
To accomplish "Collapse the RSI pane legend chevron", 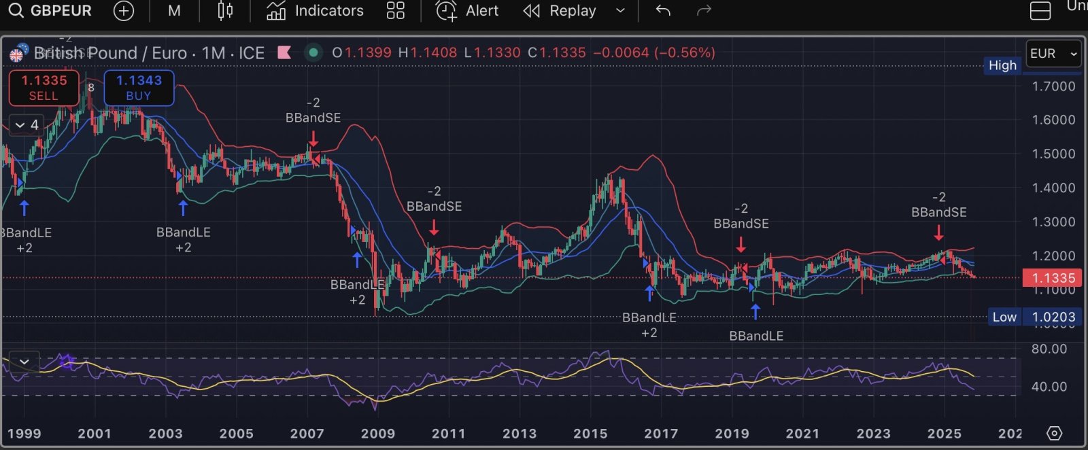I will 24,361.
